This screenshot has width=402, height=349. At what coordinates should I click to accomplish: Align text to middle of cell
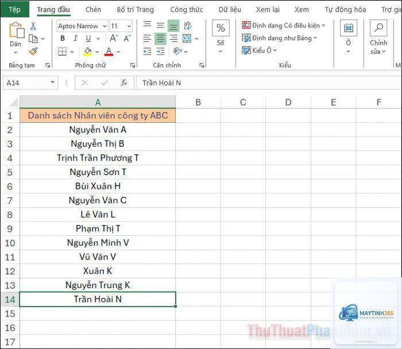point(160,25)
